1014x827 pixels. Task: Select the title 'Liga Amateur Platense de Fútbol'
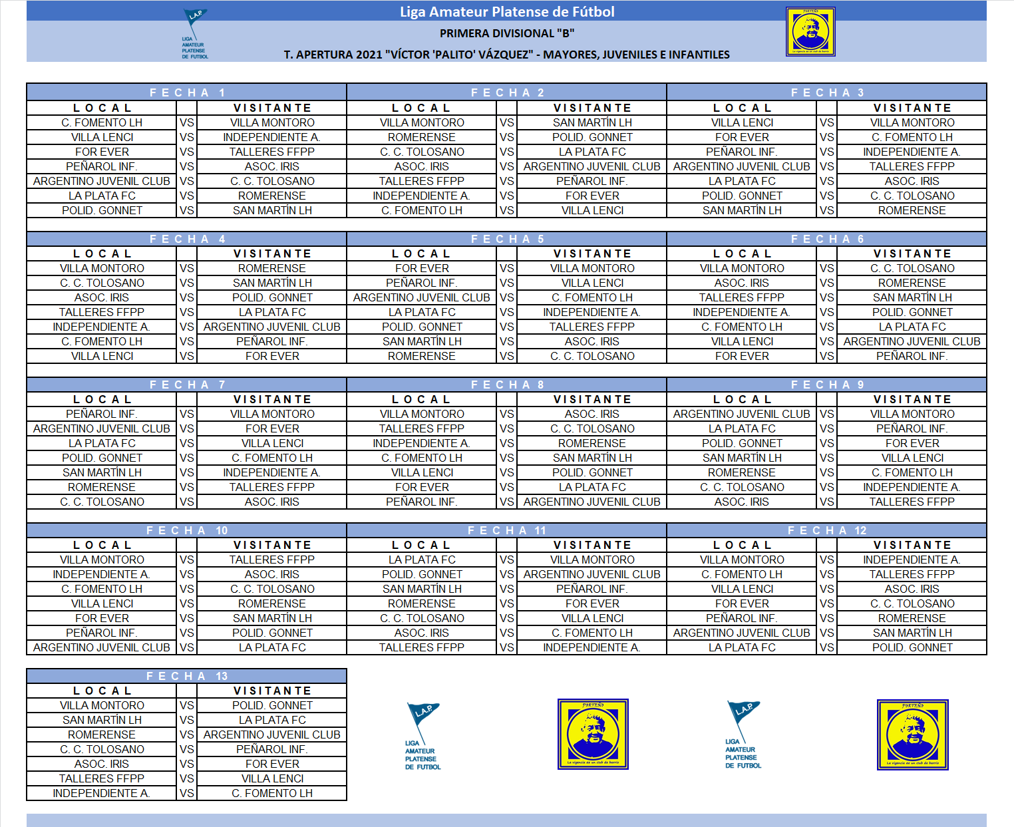[x=507, y=12]
